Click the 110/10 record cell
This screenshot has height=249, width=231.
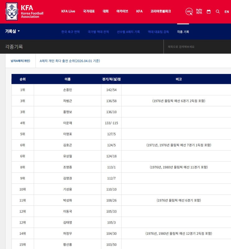(x=111, y=189)
